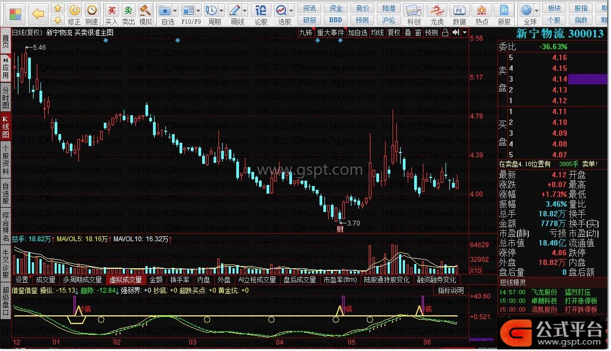Toggle the 窗 window button
The height and width of the screenshot is (351, 611).
[418, 33]
